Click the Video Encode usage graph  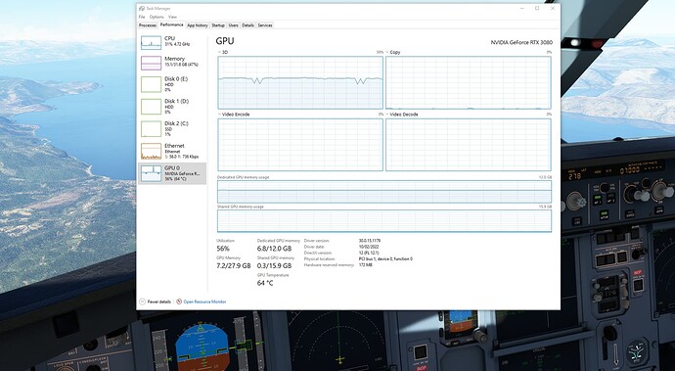(x=300, y=145)
